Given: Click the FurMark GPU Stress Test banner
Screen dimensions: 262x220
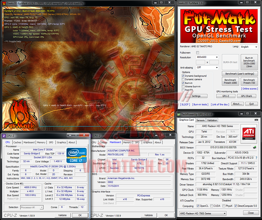Looking at the screenshot, I should pyautogui.click(x=219, y=26).
